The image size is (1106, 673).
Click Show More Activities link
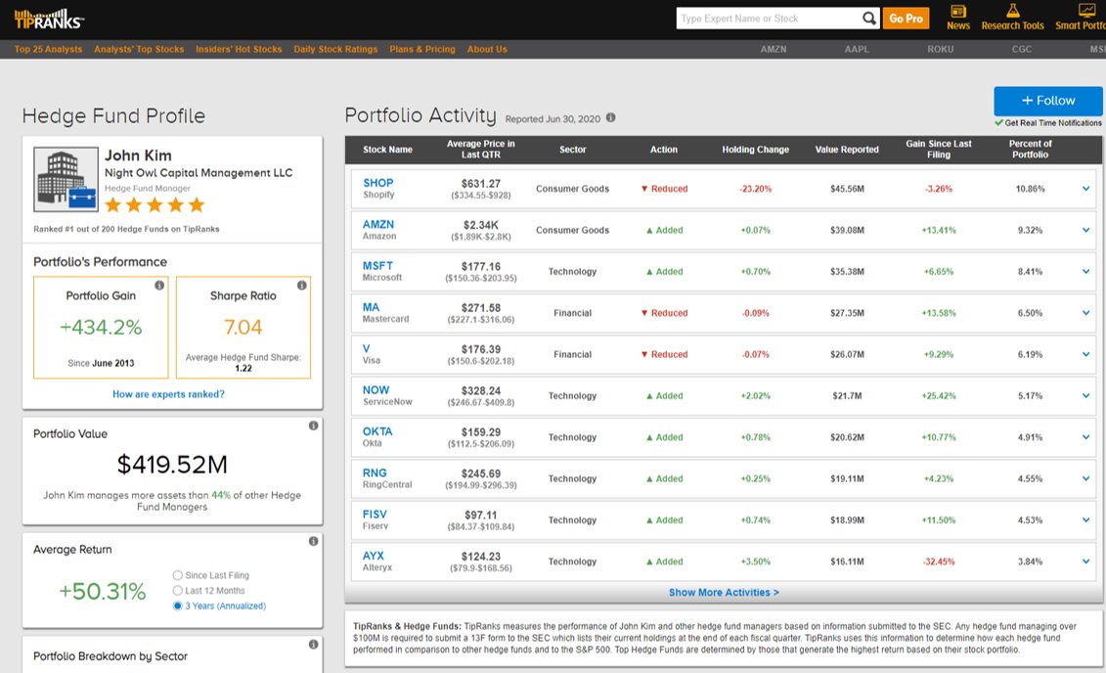click(724, 593)
